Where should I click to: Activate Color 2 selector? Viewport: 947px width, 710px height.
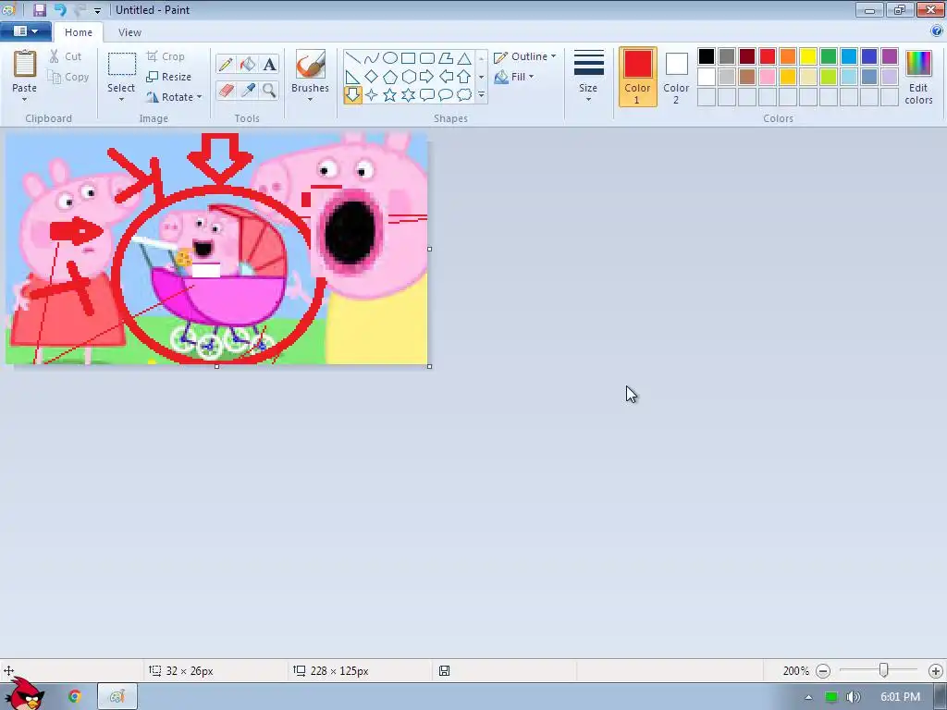coord(676,77)
